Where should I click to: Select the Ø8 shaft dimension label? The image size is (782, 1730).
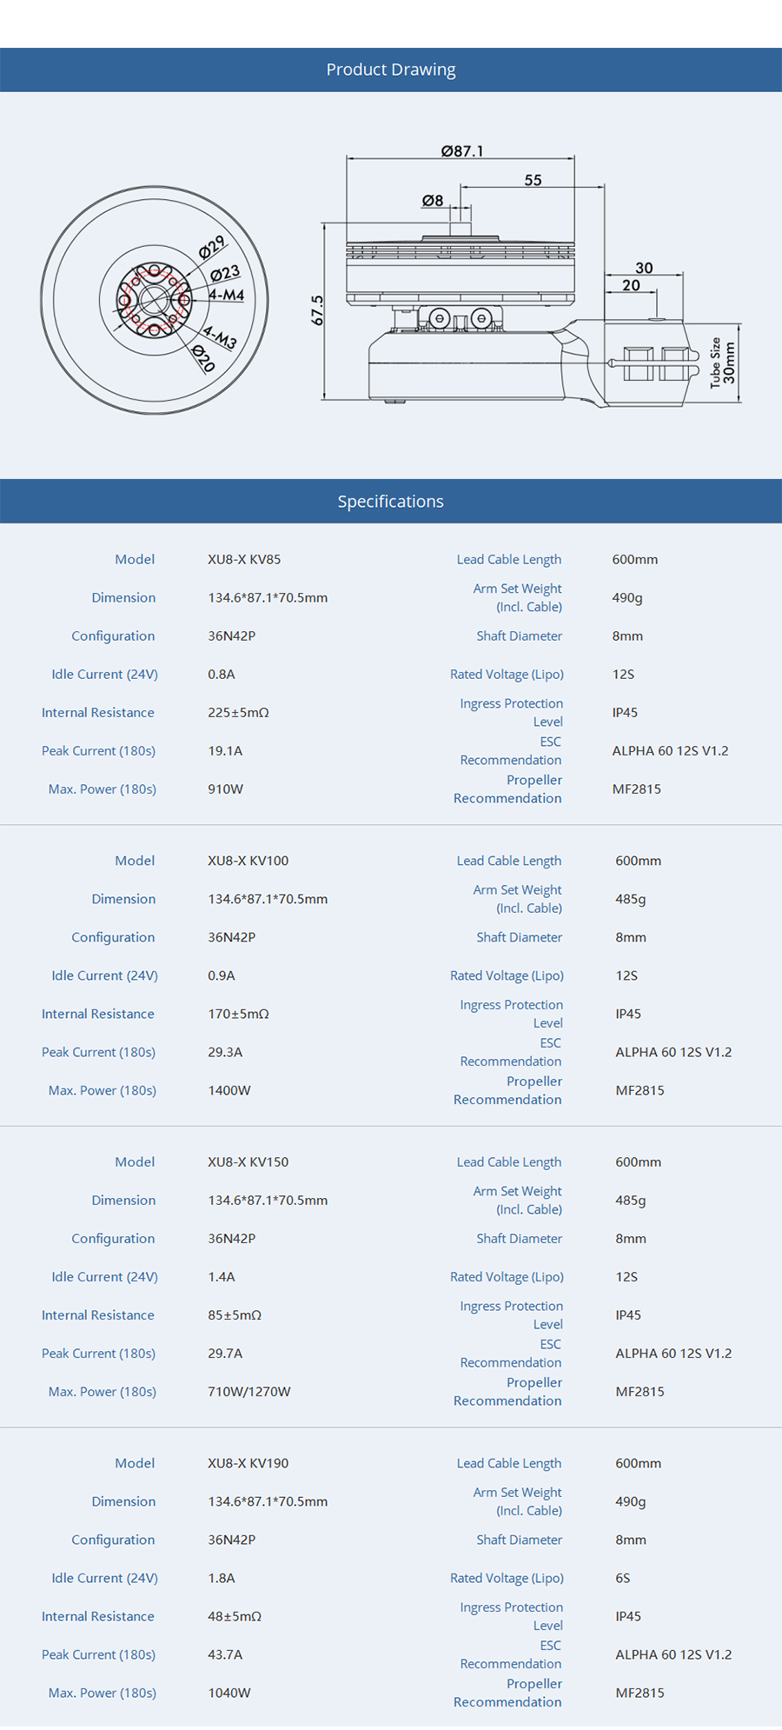[x=433, y=201]
